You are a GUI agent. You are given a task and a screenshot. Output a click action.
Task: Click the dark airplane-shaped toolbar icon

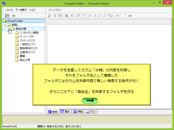(x=66, y=16)
